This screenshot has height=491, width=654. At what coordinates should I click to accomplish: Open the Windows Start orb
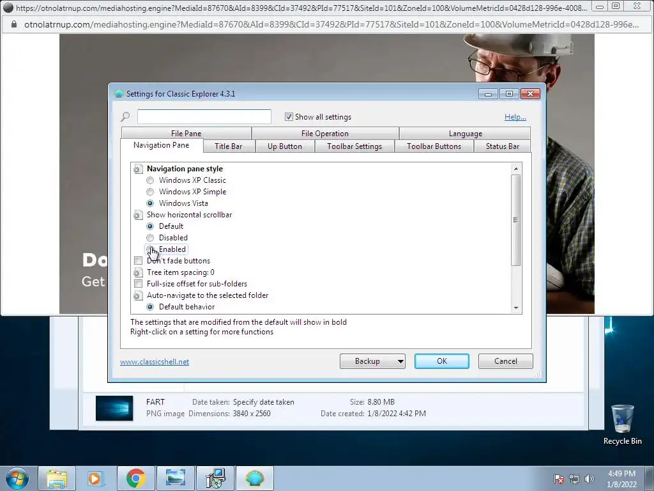click(17, 478)
